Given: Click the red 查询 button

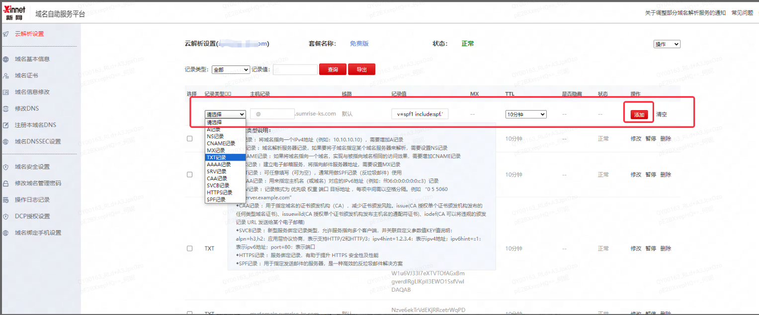Looking at the screenshot, I should (333, 70).
